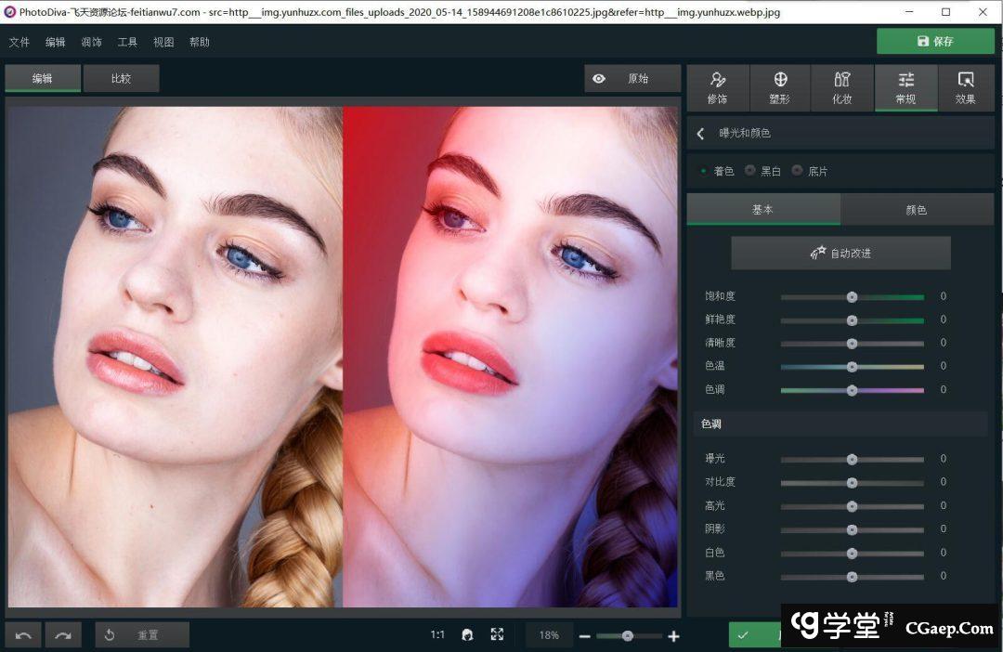Click the plus icon to zoom in
The width and height of the screenshot is (1003, 652).
(673, 636)
